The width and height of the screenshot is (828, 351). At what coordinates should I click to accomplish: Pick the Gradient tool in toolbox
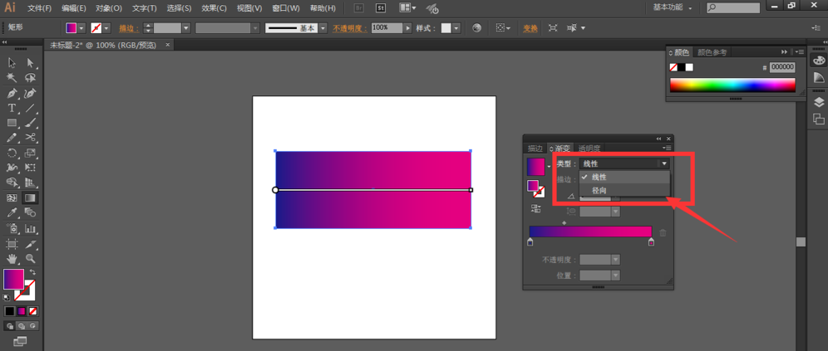pos(30,198)
